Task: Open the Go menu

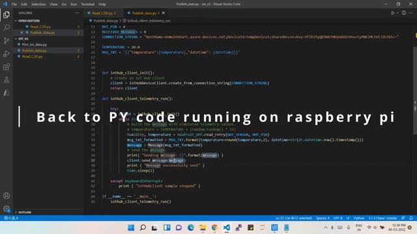Action: 64,5
